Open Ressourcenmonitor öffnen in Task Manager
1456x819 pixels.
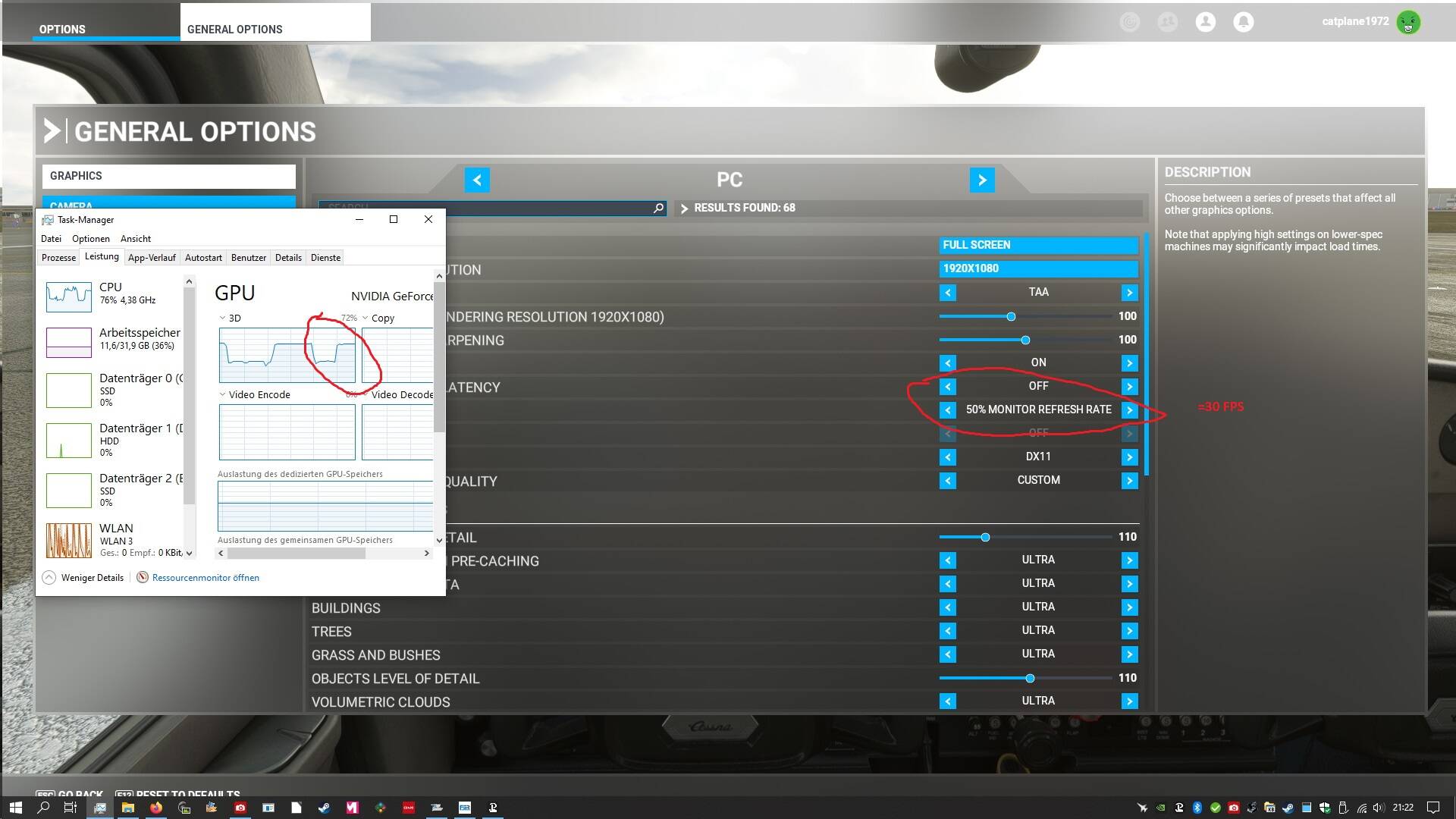coord(206,578)
